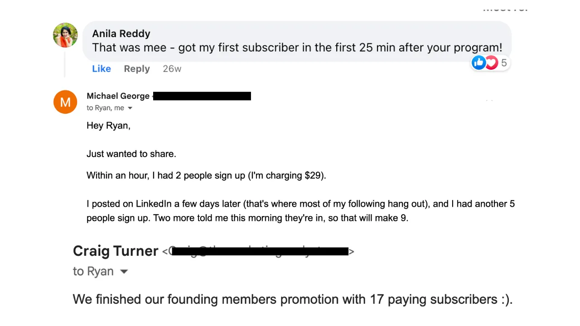This screenshot has height=326, width=580.
Task: Click the orange M avatar icon
Action: coord(65,102)
